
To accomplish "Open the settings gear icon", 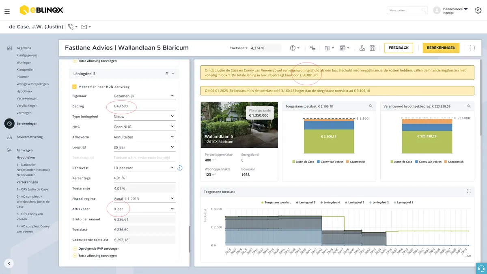I will 478,11.
